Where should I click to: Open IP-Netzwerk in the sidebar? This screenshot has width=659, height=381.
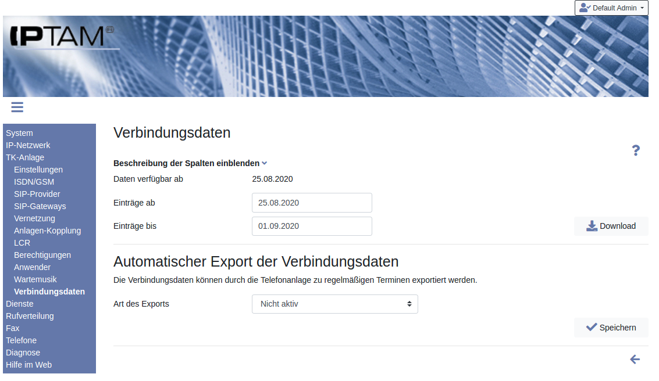pos(28,145)
